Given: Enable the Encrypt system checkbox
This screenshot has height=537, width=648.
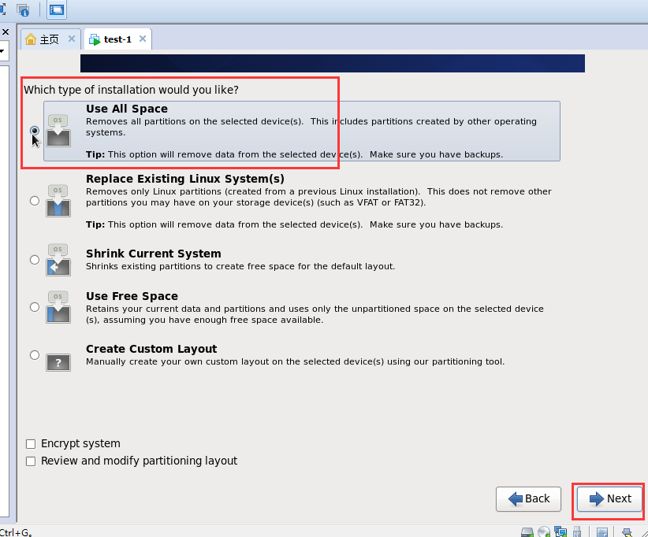Looking at the screenshot, I should click(x=31, y=444).
